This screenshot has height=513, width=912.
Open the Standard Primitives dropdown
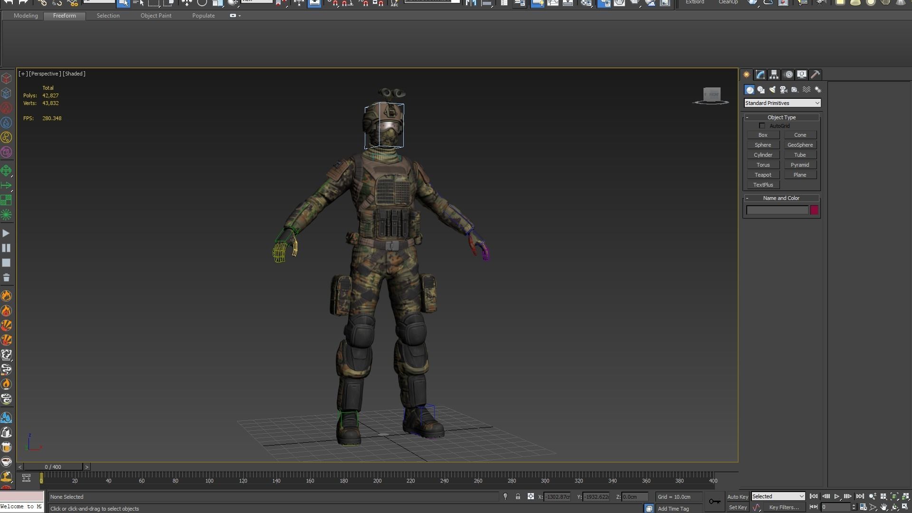pos(782,103)
